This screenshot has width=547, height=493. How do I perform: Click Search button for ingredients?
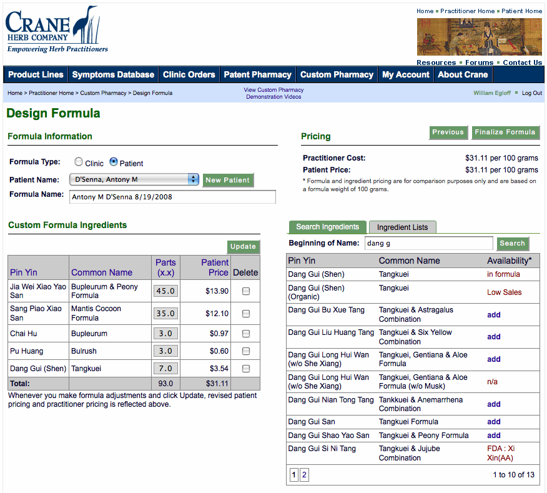pyautogui.click(x=512, y=244)
